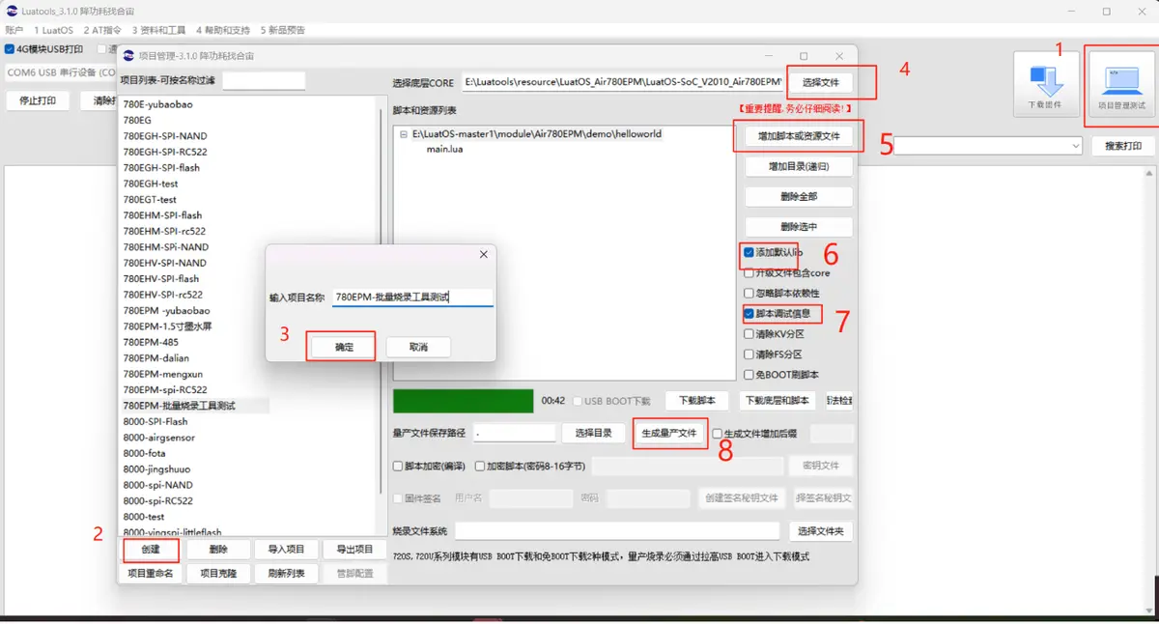Screen dimensions: 1159x624
Task: Open the 5 新品预告 menu
Action: click(x=283, y=30)
